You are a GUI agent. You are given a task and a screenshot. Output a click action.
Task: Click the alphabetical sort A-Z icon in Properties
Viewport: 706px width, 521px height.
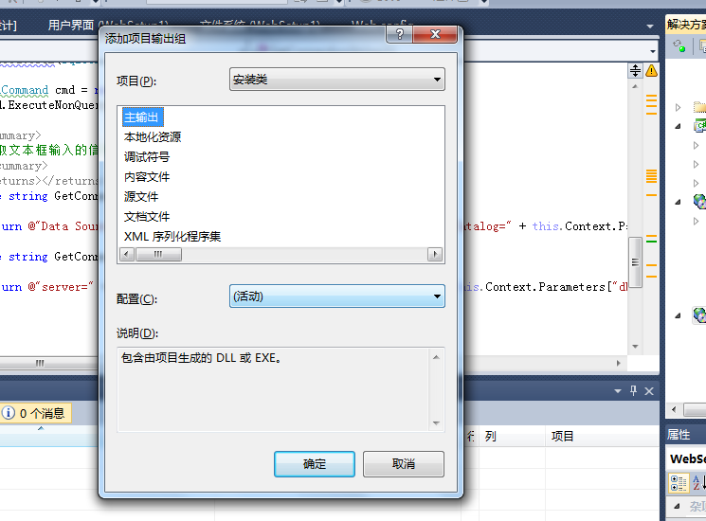coord(697,483)
